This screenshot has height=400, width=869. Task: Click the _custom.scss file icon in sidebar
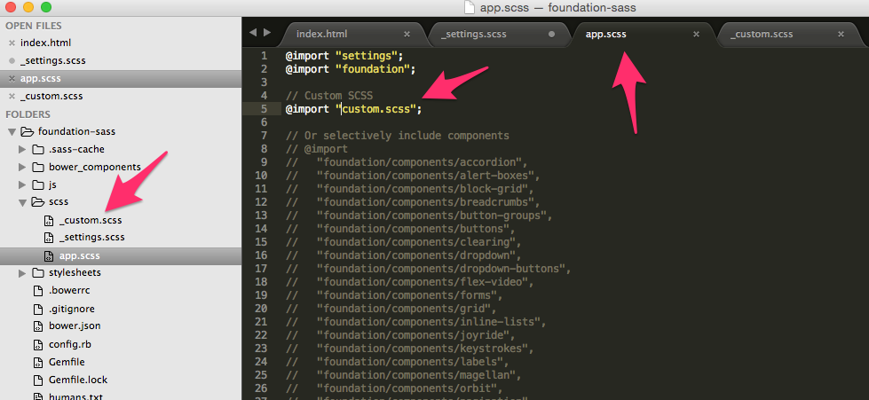point(49,221)
